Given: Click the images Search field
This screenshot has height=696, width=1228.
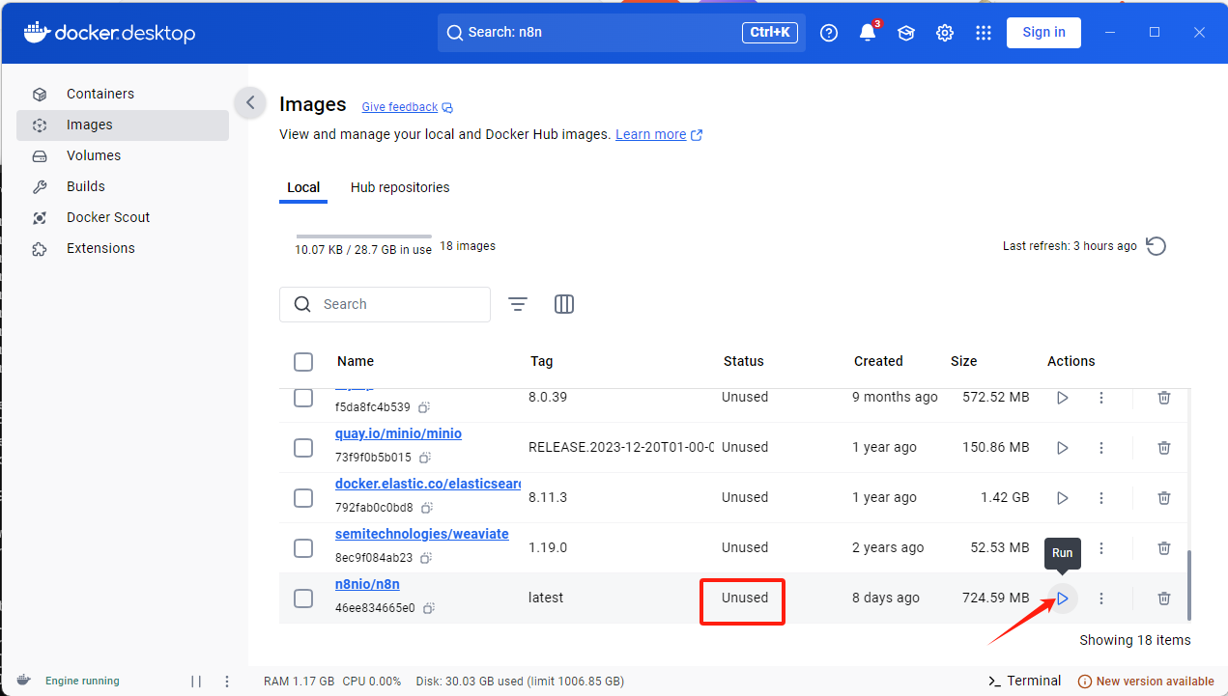Looking at the screenshot, I should 385,304.
